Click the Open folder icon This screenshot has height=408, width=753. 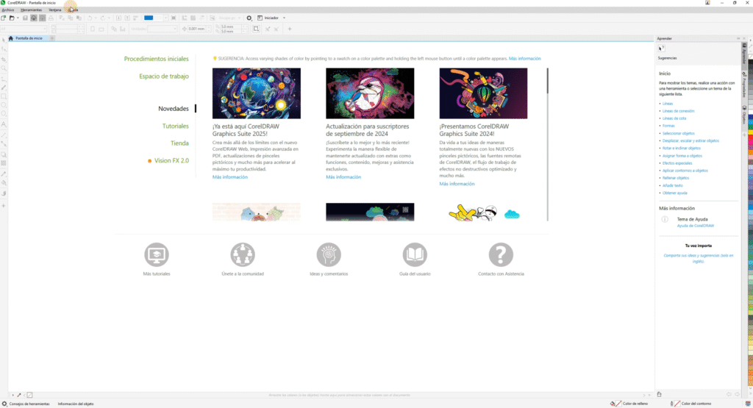[12, 18]
